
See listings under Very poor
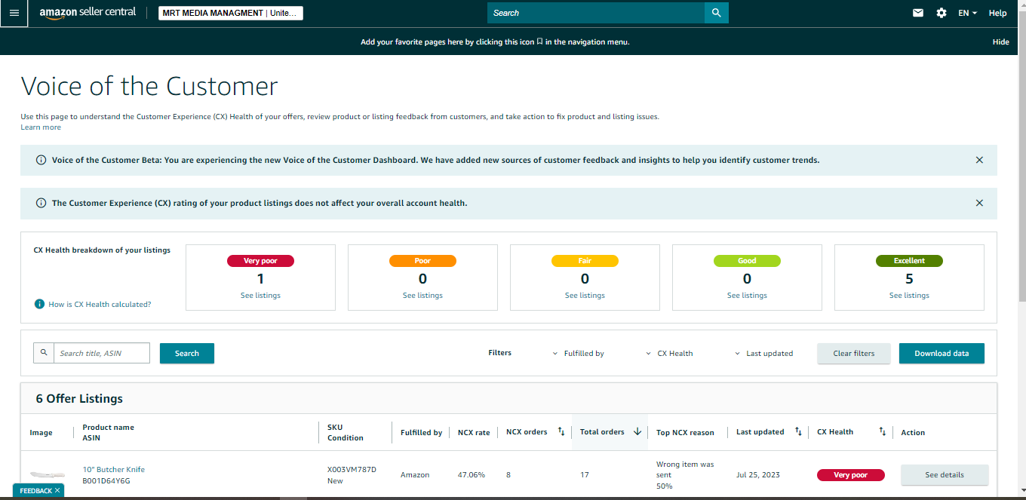click(260, 296)
